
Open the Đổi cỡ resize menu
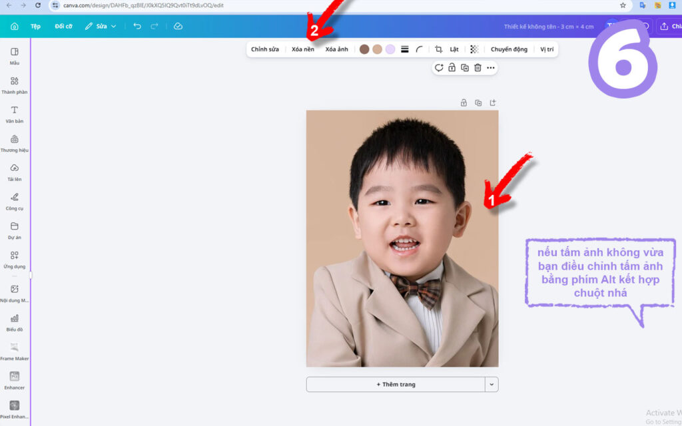63,26
